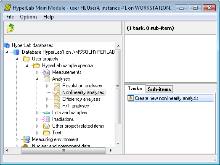Expand the Irradiations node
Image resolution: width=220 pixels, height=165 pixels.
click(37, 119)
